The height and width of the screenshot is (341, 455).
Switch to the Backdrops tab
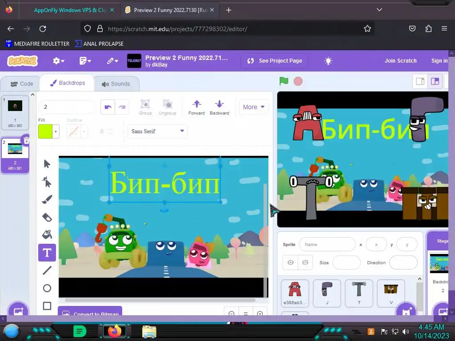click(x=68, y=83)
